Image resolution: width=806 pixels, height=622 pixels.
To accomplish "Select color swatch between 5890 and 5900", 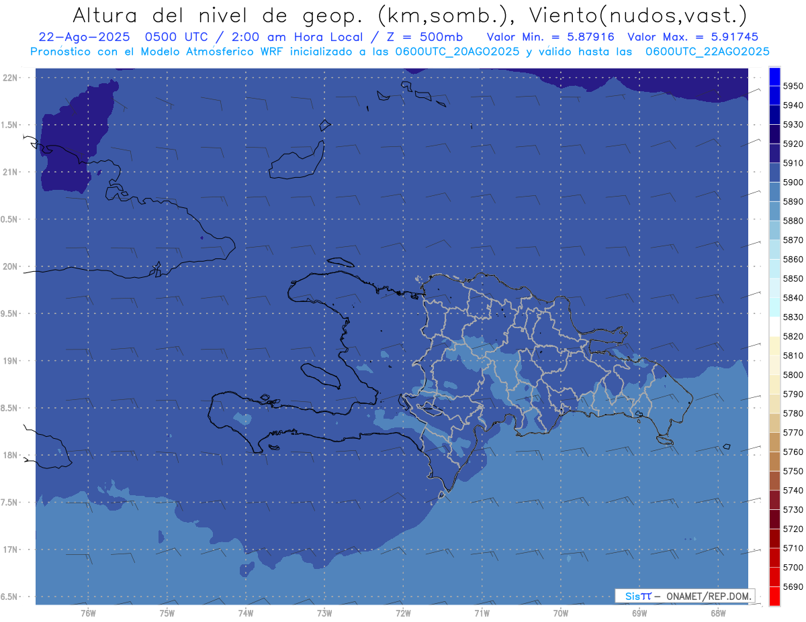I will point(774,192).
